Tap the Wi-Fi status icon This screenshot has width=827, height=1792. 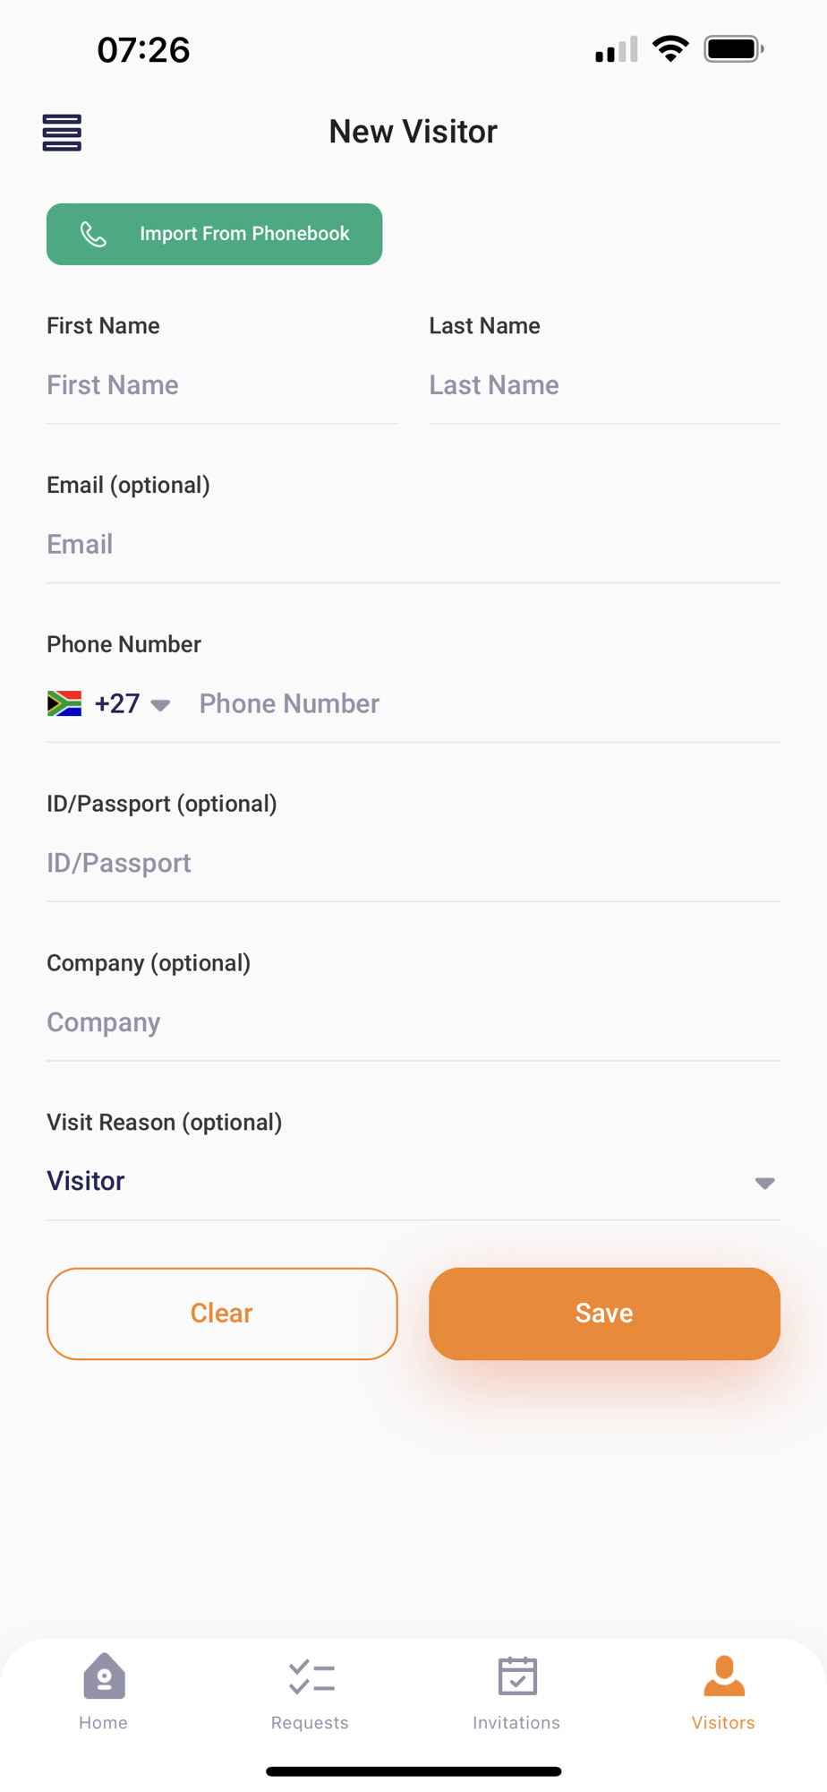[670, 48]
